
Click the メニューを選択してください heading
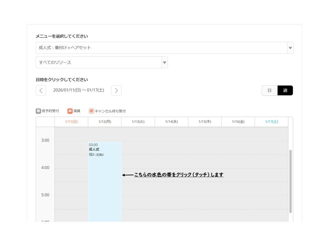pyautogui.click(x=62, y=37)
